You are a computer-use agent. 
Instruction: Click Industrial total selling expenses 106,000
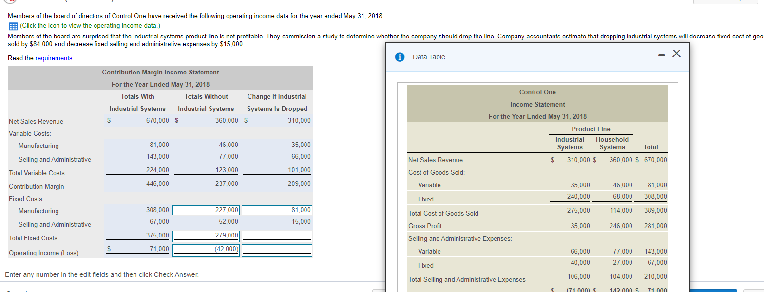tap(578, 276)
